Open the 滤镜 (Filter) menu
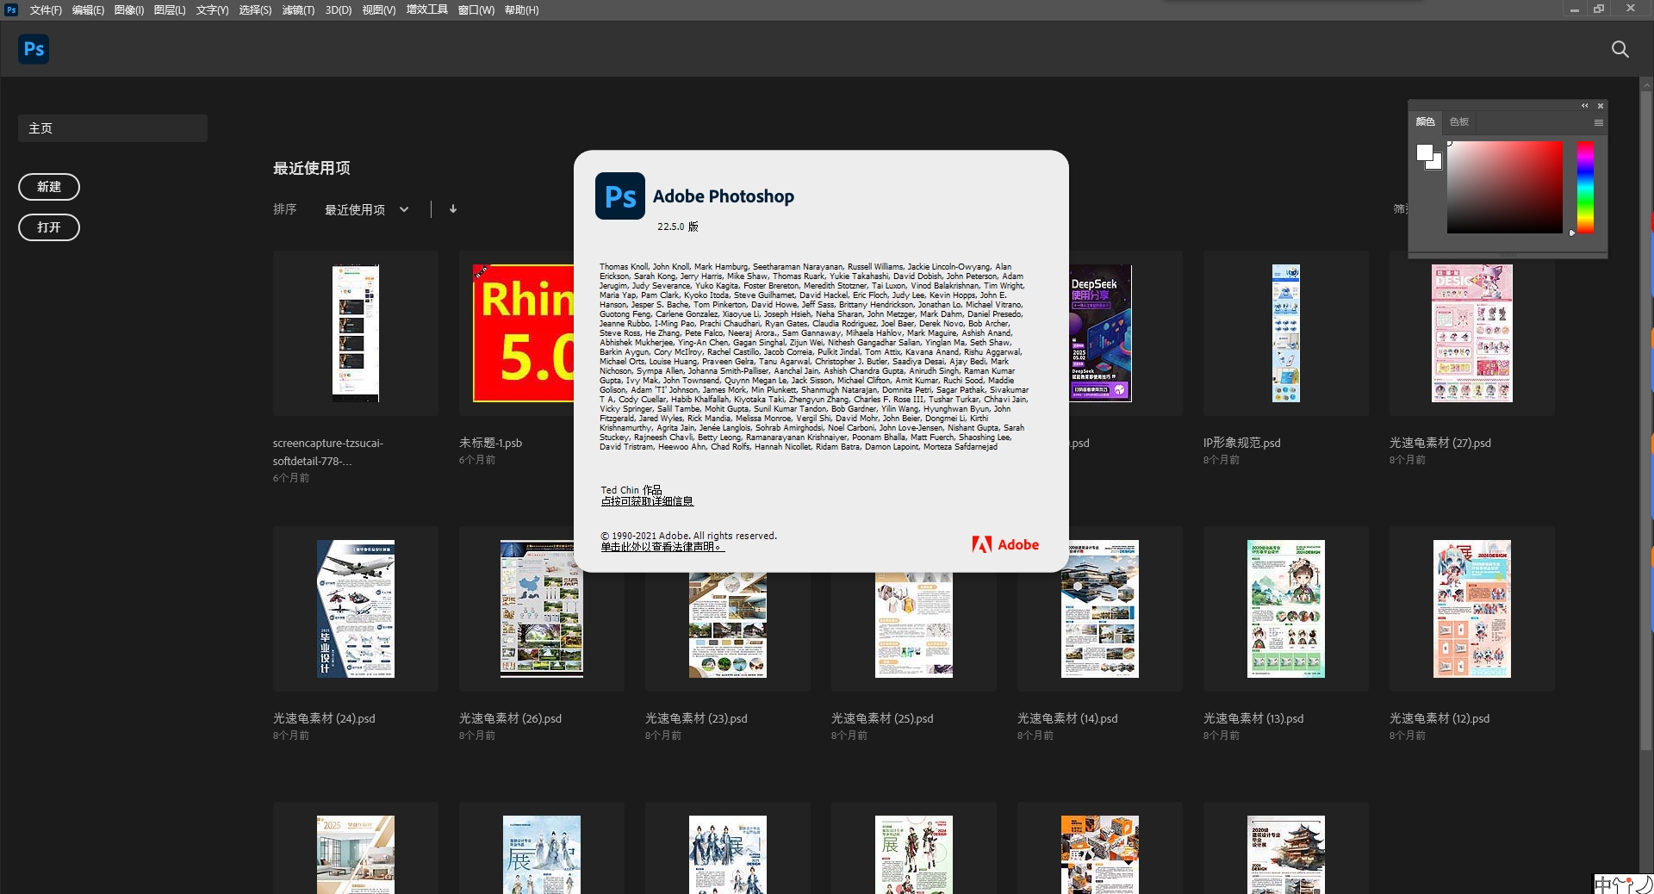1654x894 pixels. (297, 9)
